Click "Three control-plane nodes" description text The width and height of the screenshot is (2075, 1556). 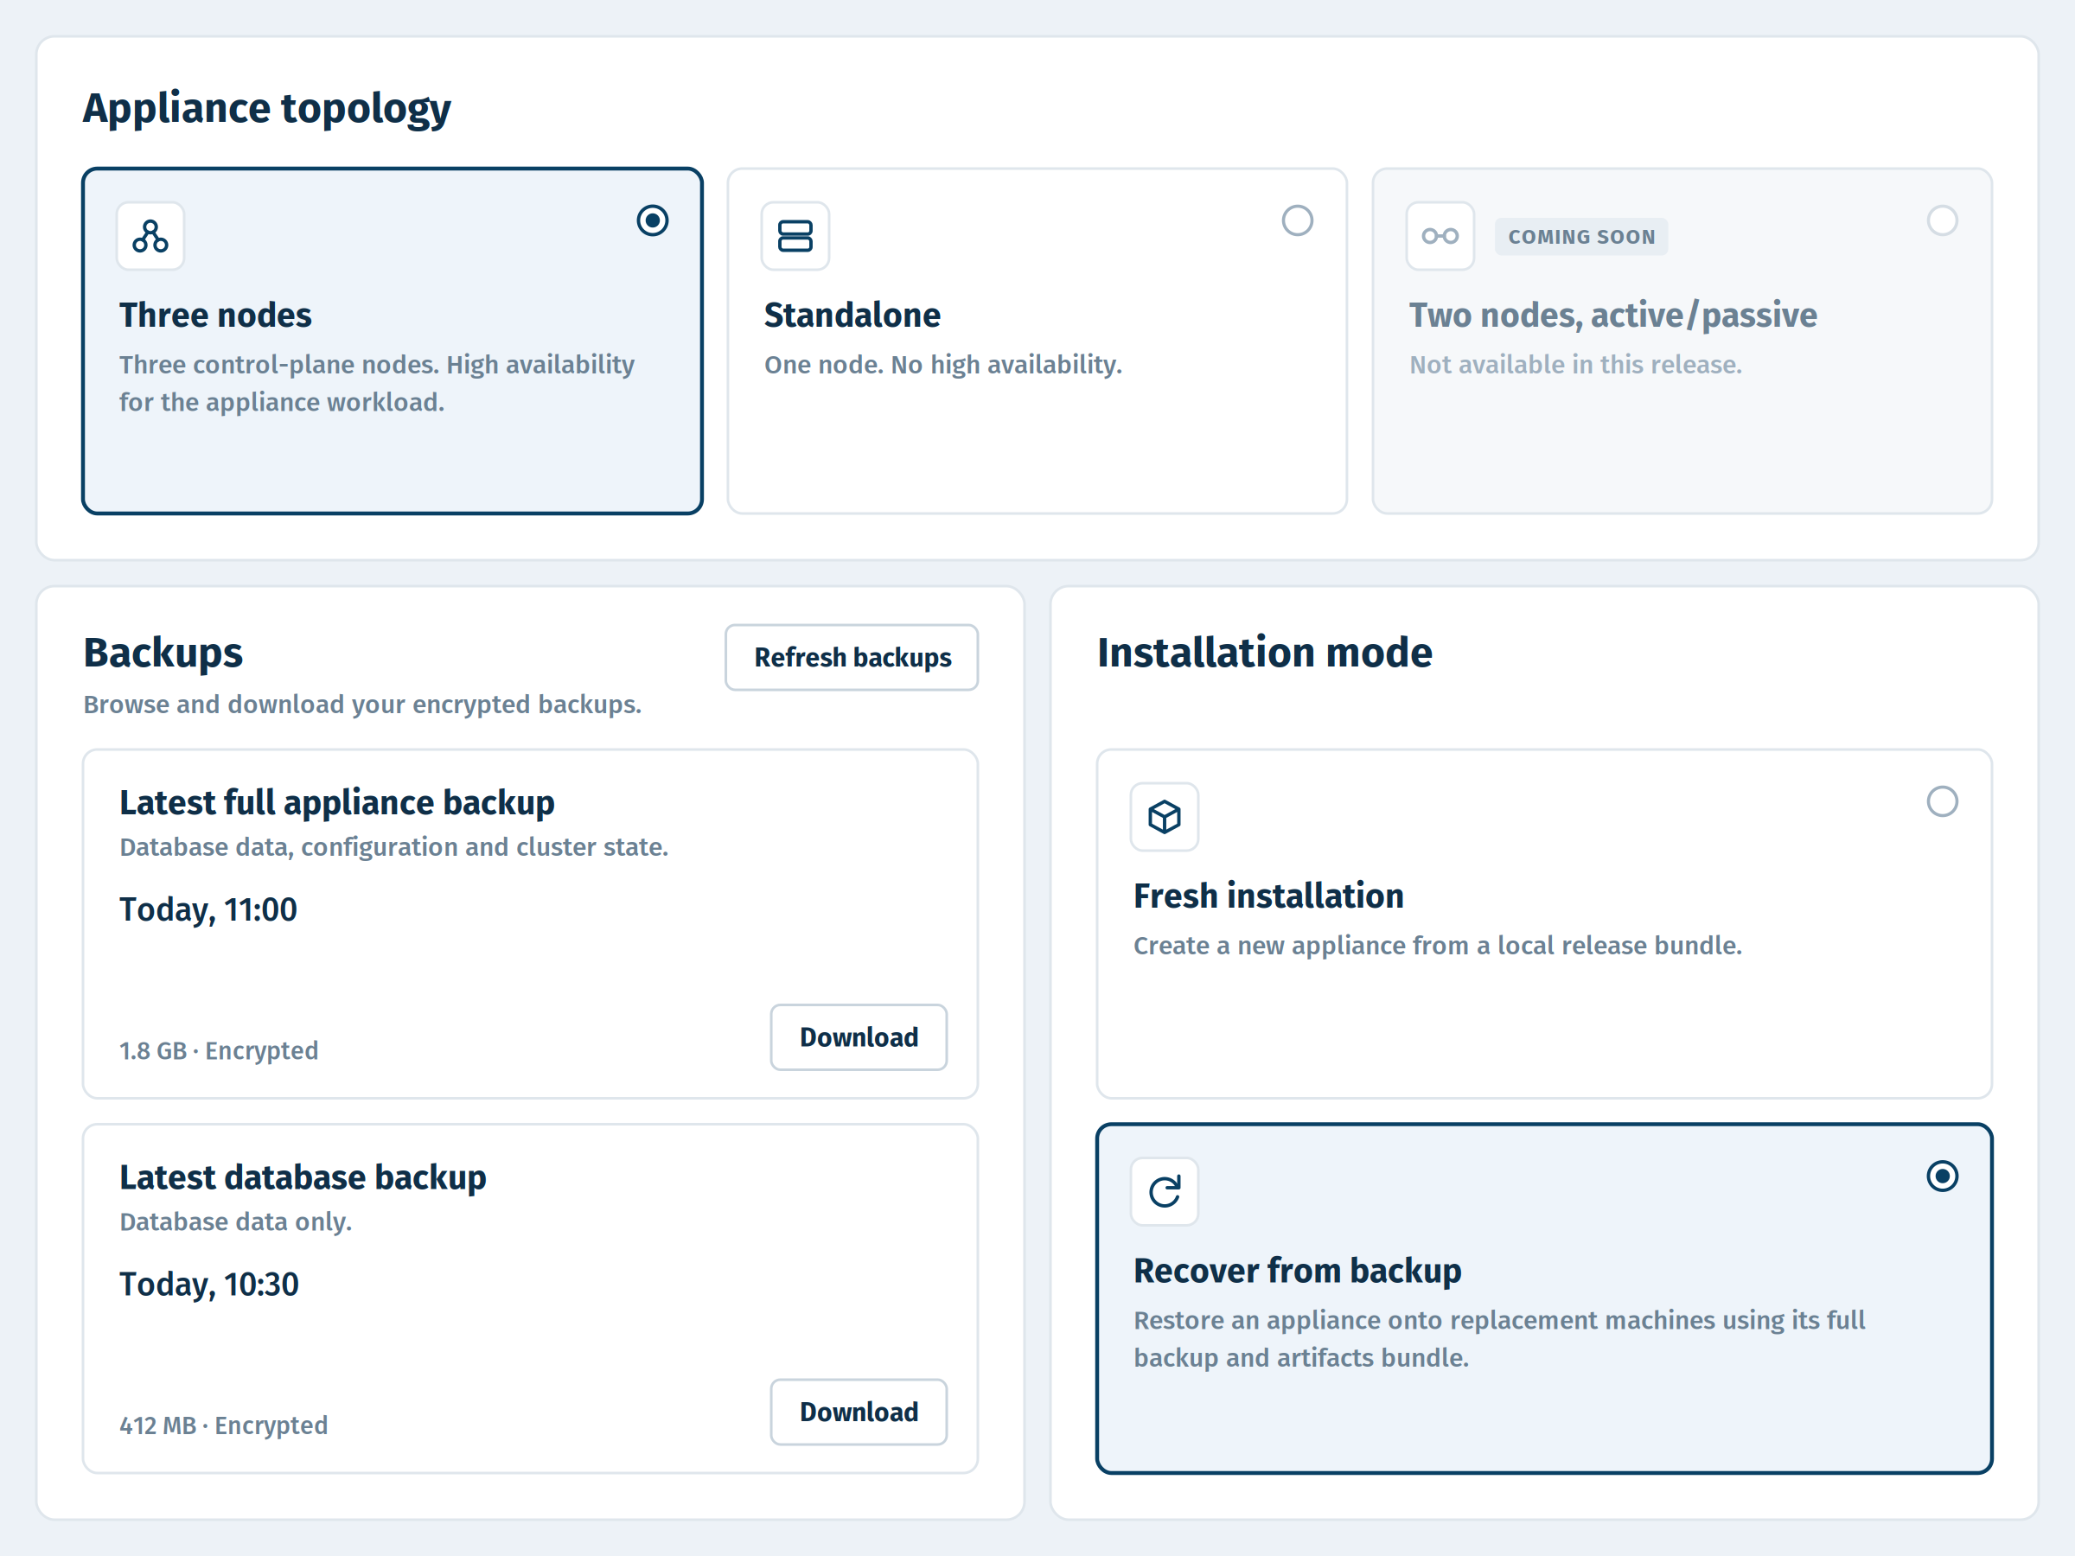click(x=376, y=384)
